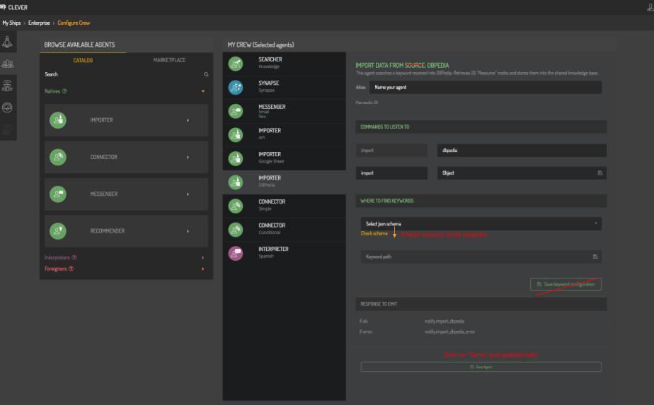The height and width of the screenshot is (405, 654).
Task: Click the search magnifier icon in catalog
Action: (x=206, y=74)
